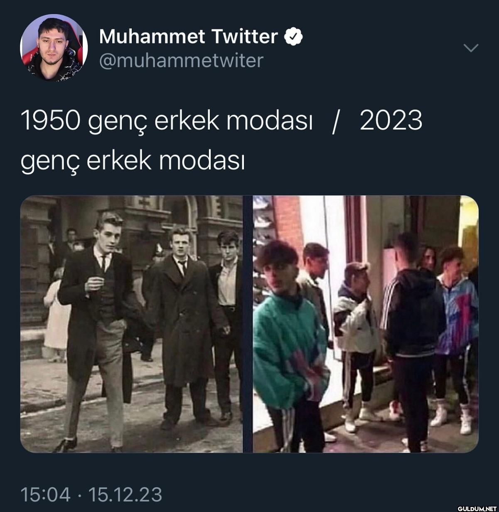Click the verified checkmark badge

pos(293,37)
